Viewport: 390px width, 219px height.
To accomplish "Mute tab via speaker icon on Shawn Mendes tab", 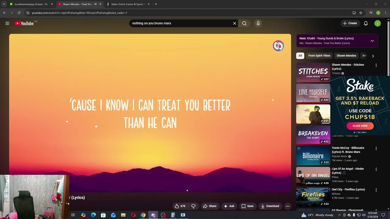I will click(95, 4).
